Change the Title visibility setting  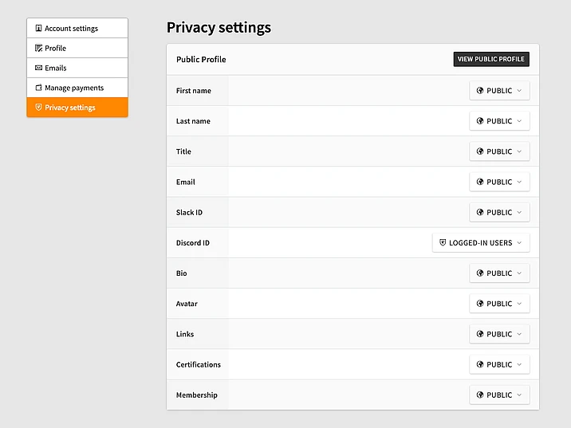pos(499,151)
